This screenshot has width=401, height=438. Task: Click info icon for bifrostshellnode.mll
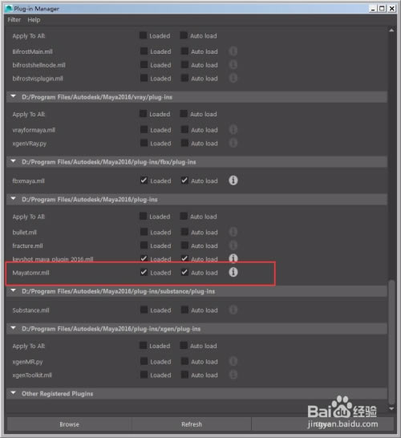click(x=233, y=64)
